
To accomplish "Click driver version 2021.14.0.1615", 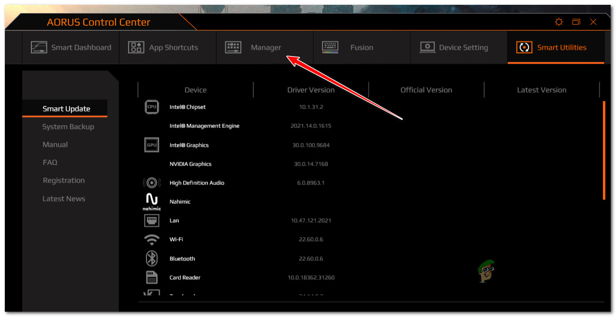I will (311, 126).
